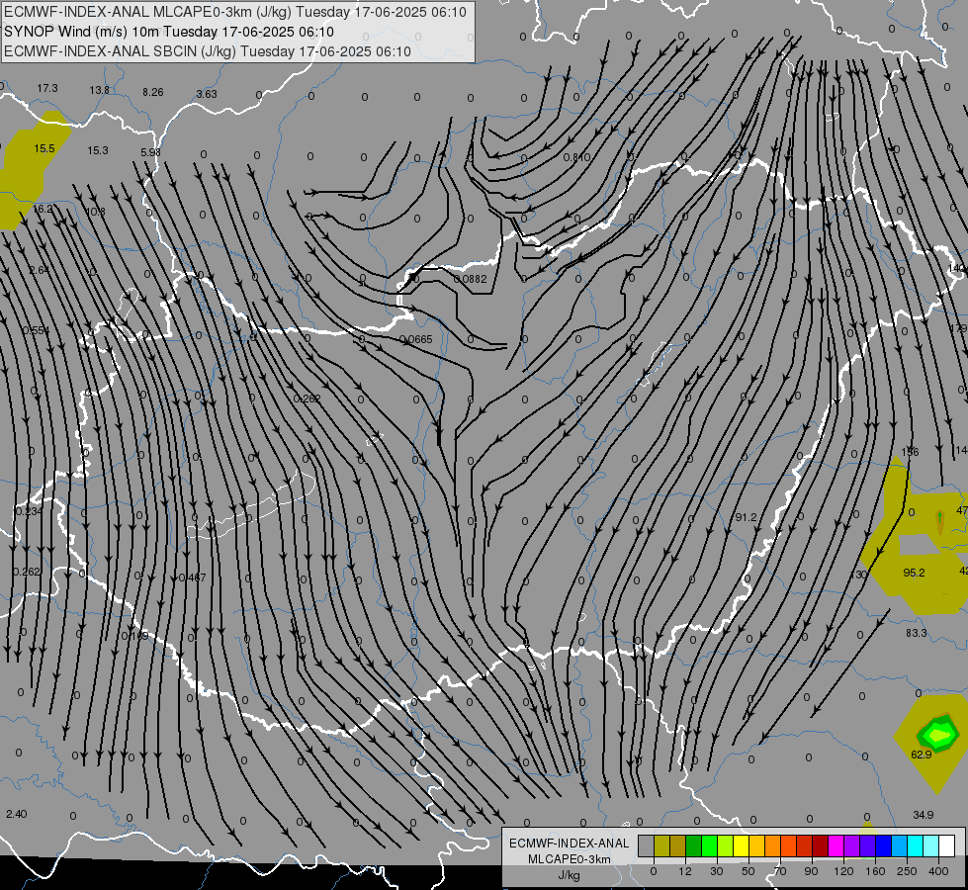Screen dimensions: 968x890
Task: Select the dark gold legend color box
Action: (x=678, y=846)
